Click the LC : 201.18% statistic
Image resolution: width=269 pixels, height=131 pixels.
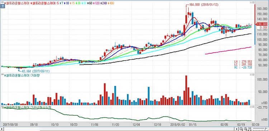click(x=243, y=64)
